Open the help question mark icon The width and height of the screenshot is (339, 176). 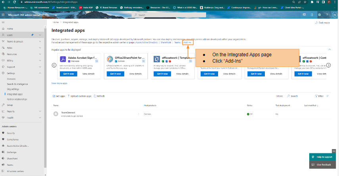click(327, 15)
